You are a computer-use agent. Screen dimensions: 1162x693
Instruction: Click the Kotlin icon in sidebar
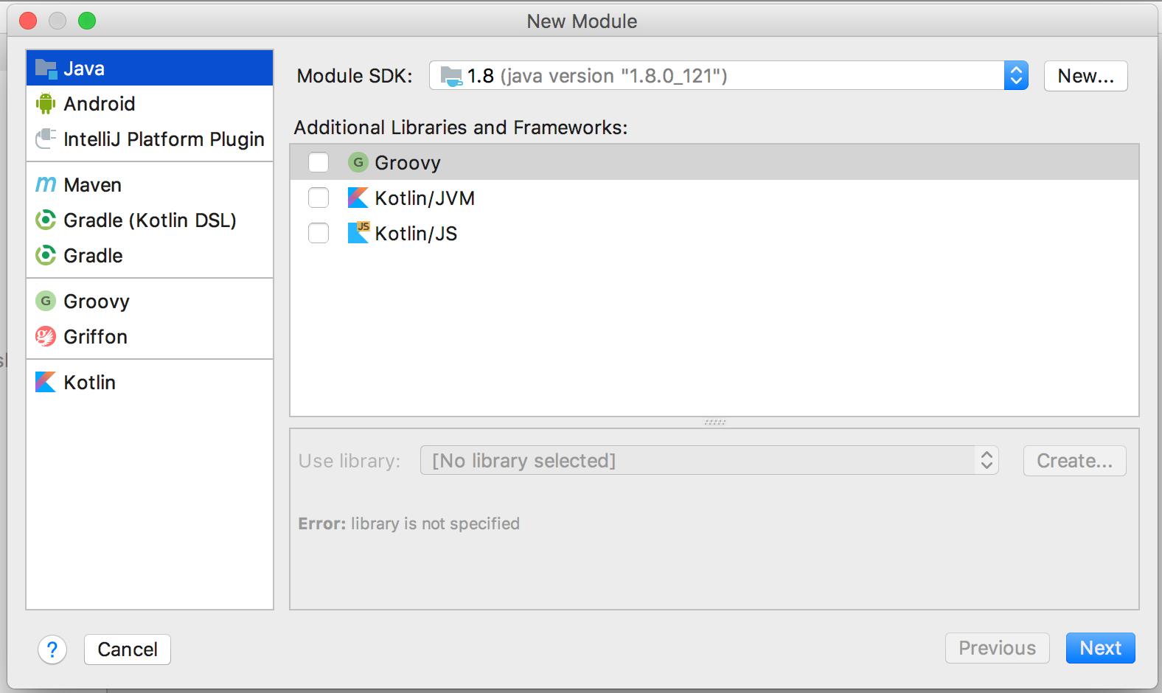pos(46,382)
